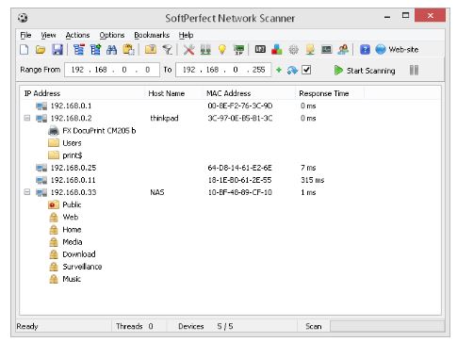
Task: Open the Actions menu
Action: pyautogui.click(x=77, y=35)
